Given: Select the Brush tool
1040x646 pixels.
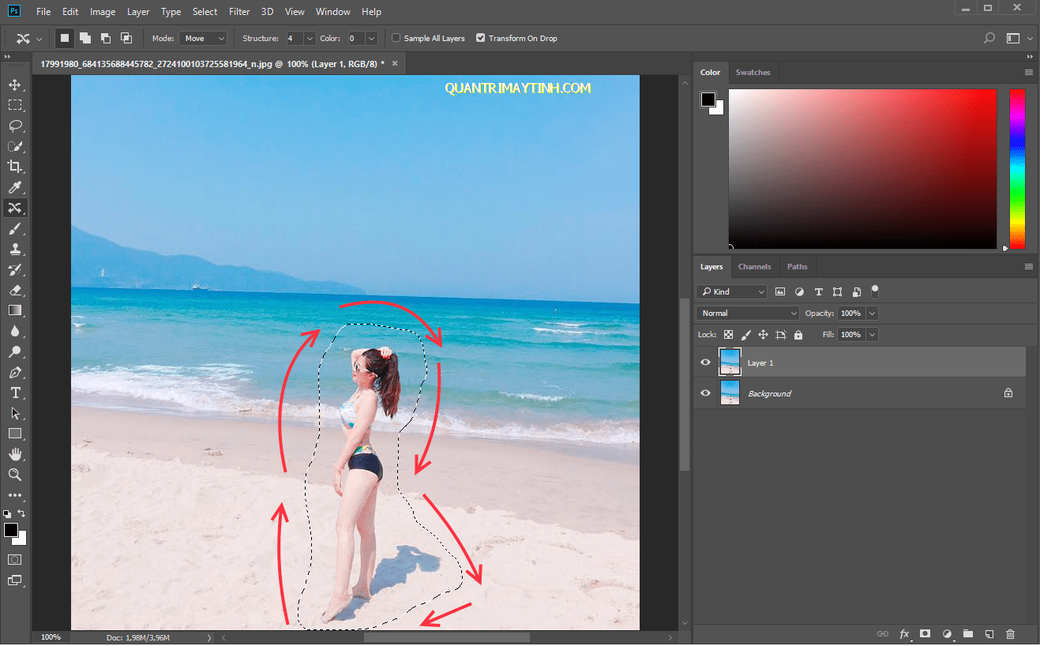Looking at the screenshot, I should pos(15,228).
